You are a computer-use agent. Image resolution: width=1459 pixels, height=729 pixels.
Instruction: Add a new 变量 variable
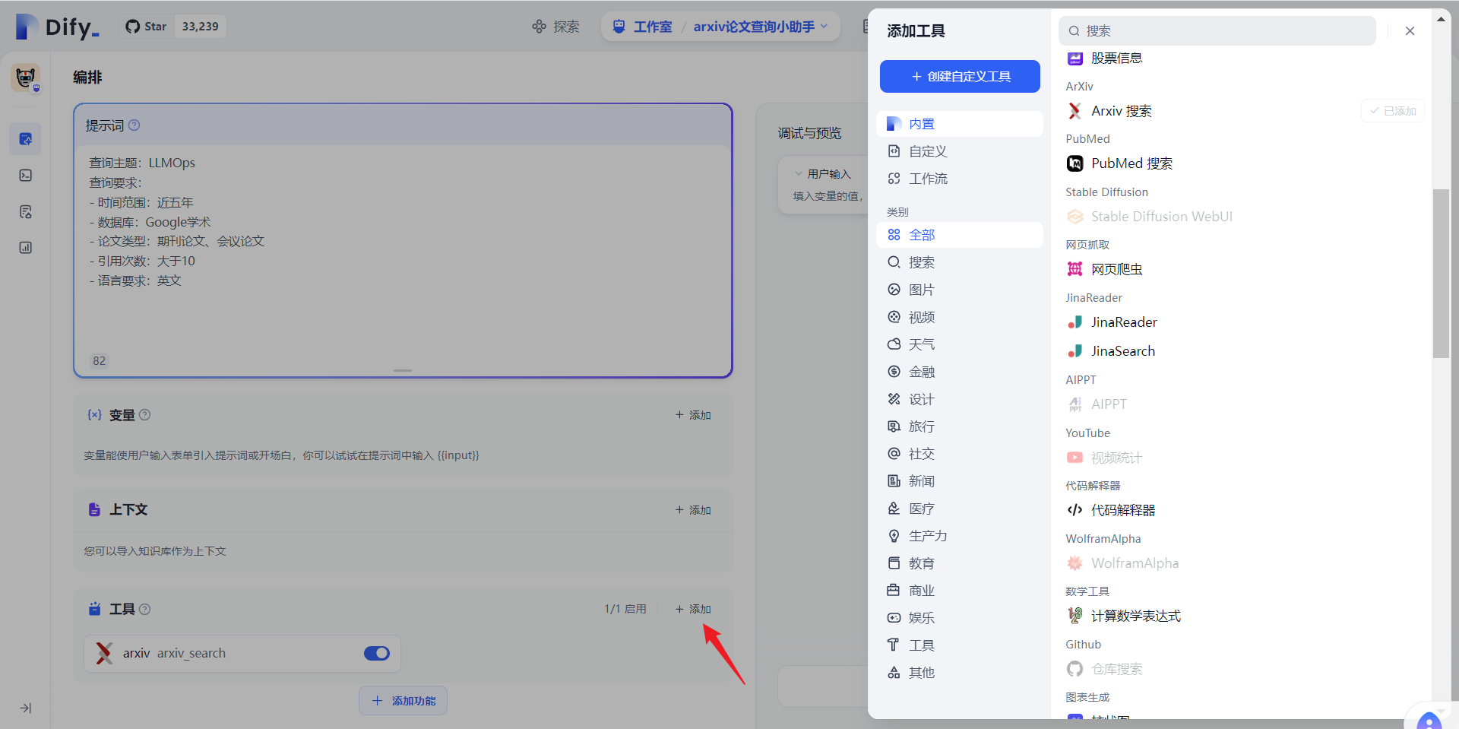point(693,415)
